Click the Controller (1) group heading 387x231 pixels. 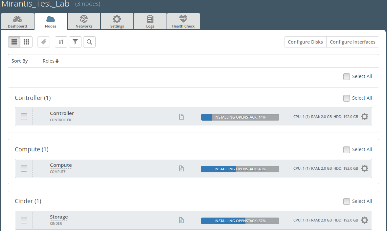33,98
